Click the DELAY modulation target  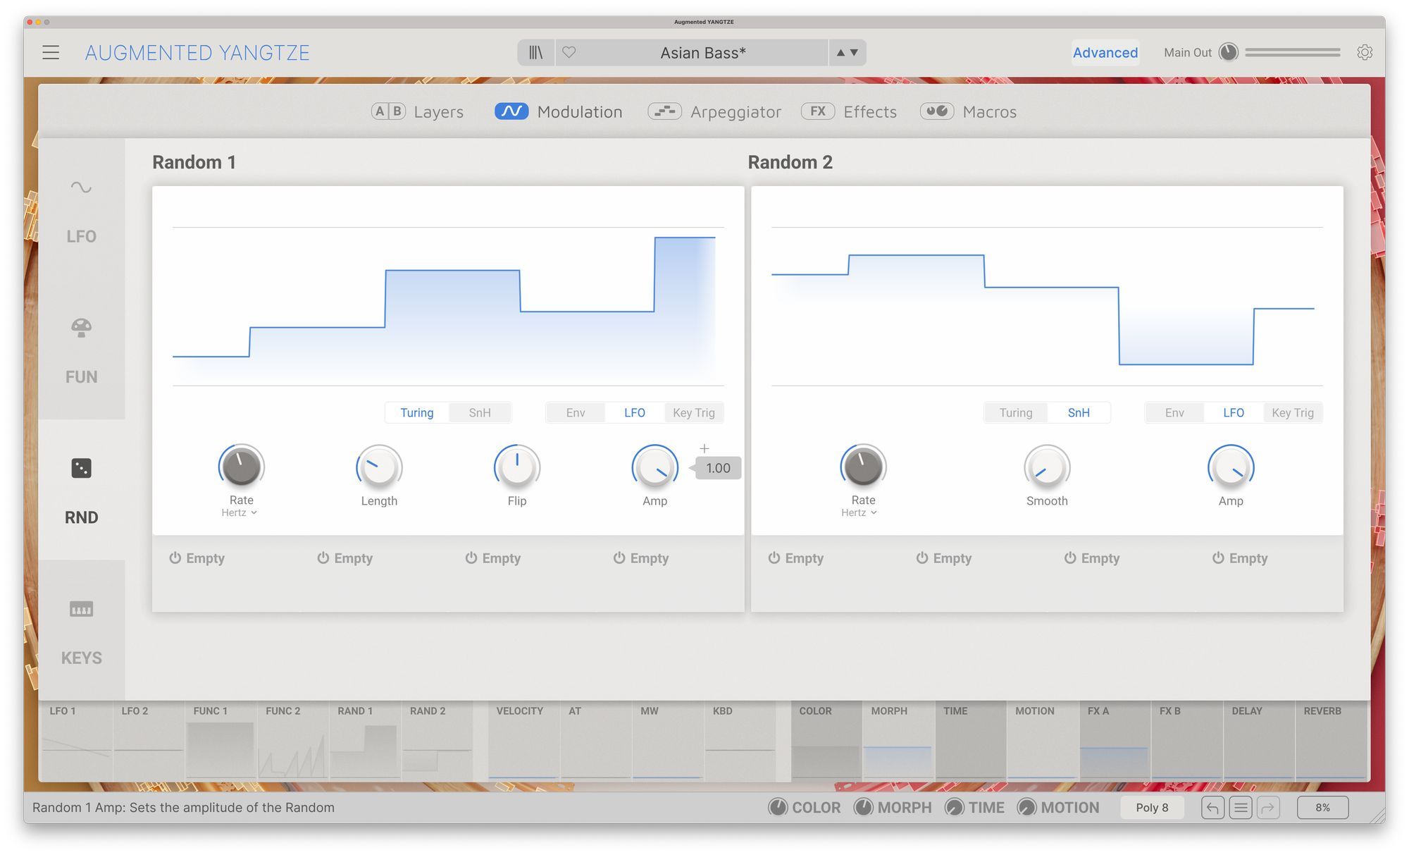(1258, 740)
